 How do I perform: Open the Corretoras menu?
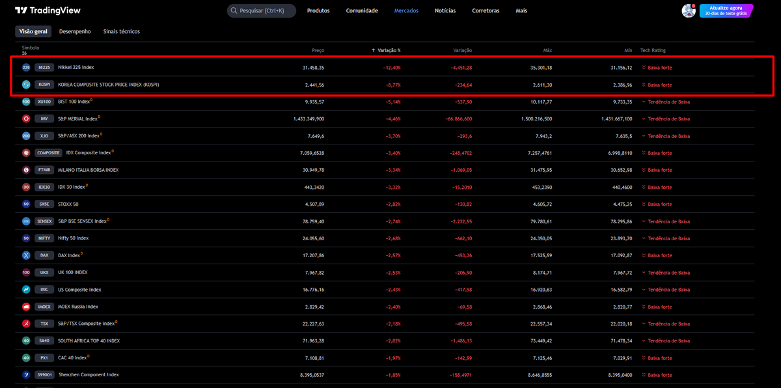[486, 11]
